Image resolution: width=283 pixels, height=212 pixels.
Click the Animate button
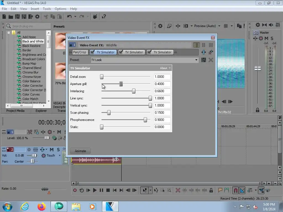(80, 151)
